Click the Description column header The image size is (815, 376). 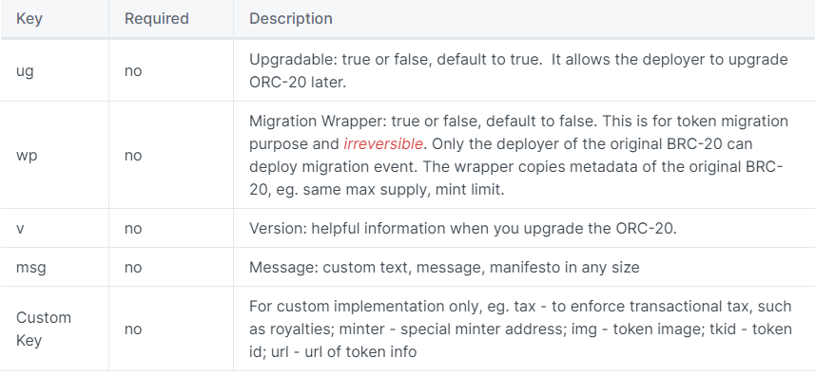pyautogui.click(x=291, y=19)
